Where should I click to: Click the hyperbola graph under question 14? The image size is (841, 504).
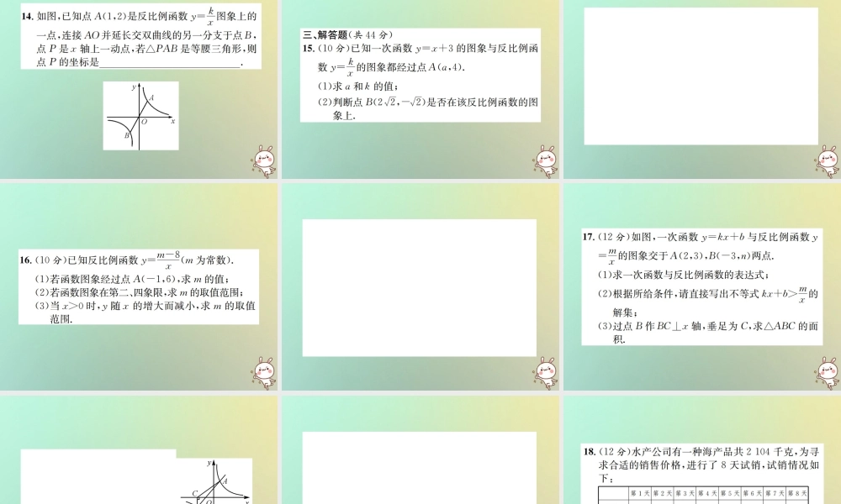(x=140, y=116)
